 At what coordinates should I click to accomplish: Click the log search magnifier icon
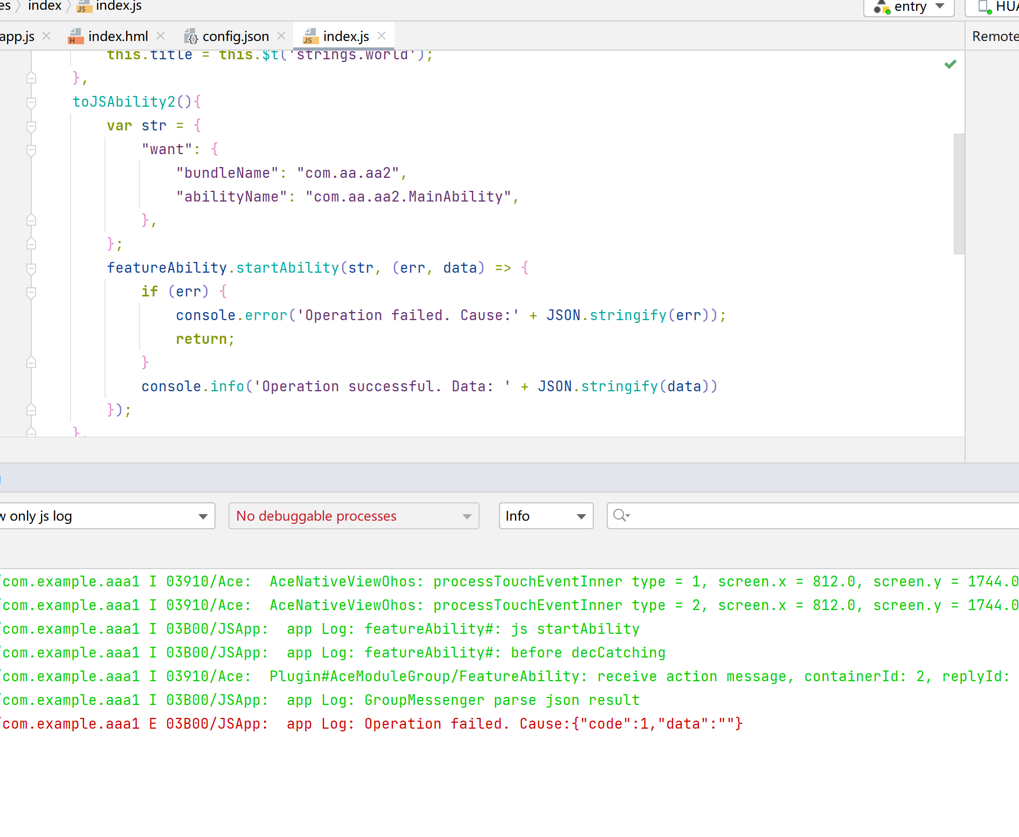click(621, 516)
